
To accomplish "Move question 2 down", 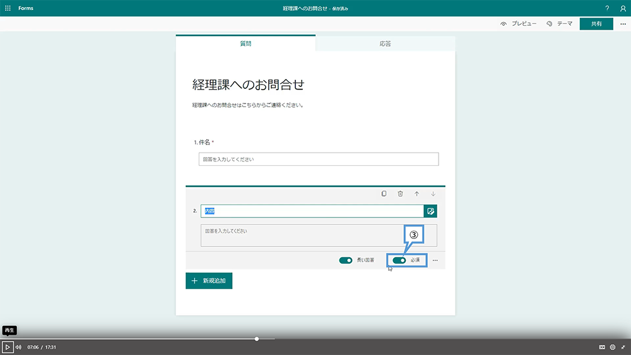I will point(433,194).
